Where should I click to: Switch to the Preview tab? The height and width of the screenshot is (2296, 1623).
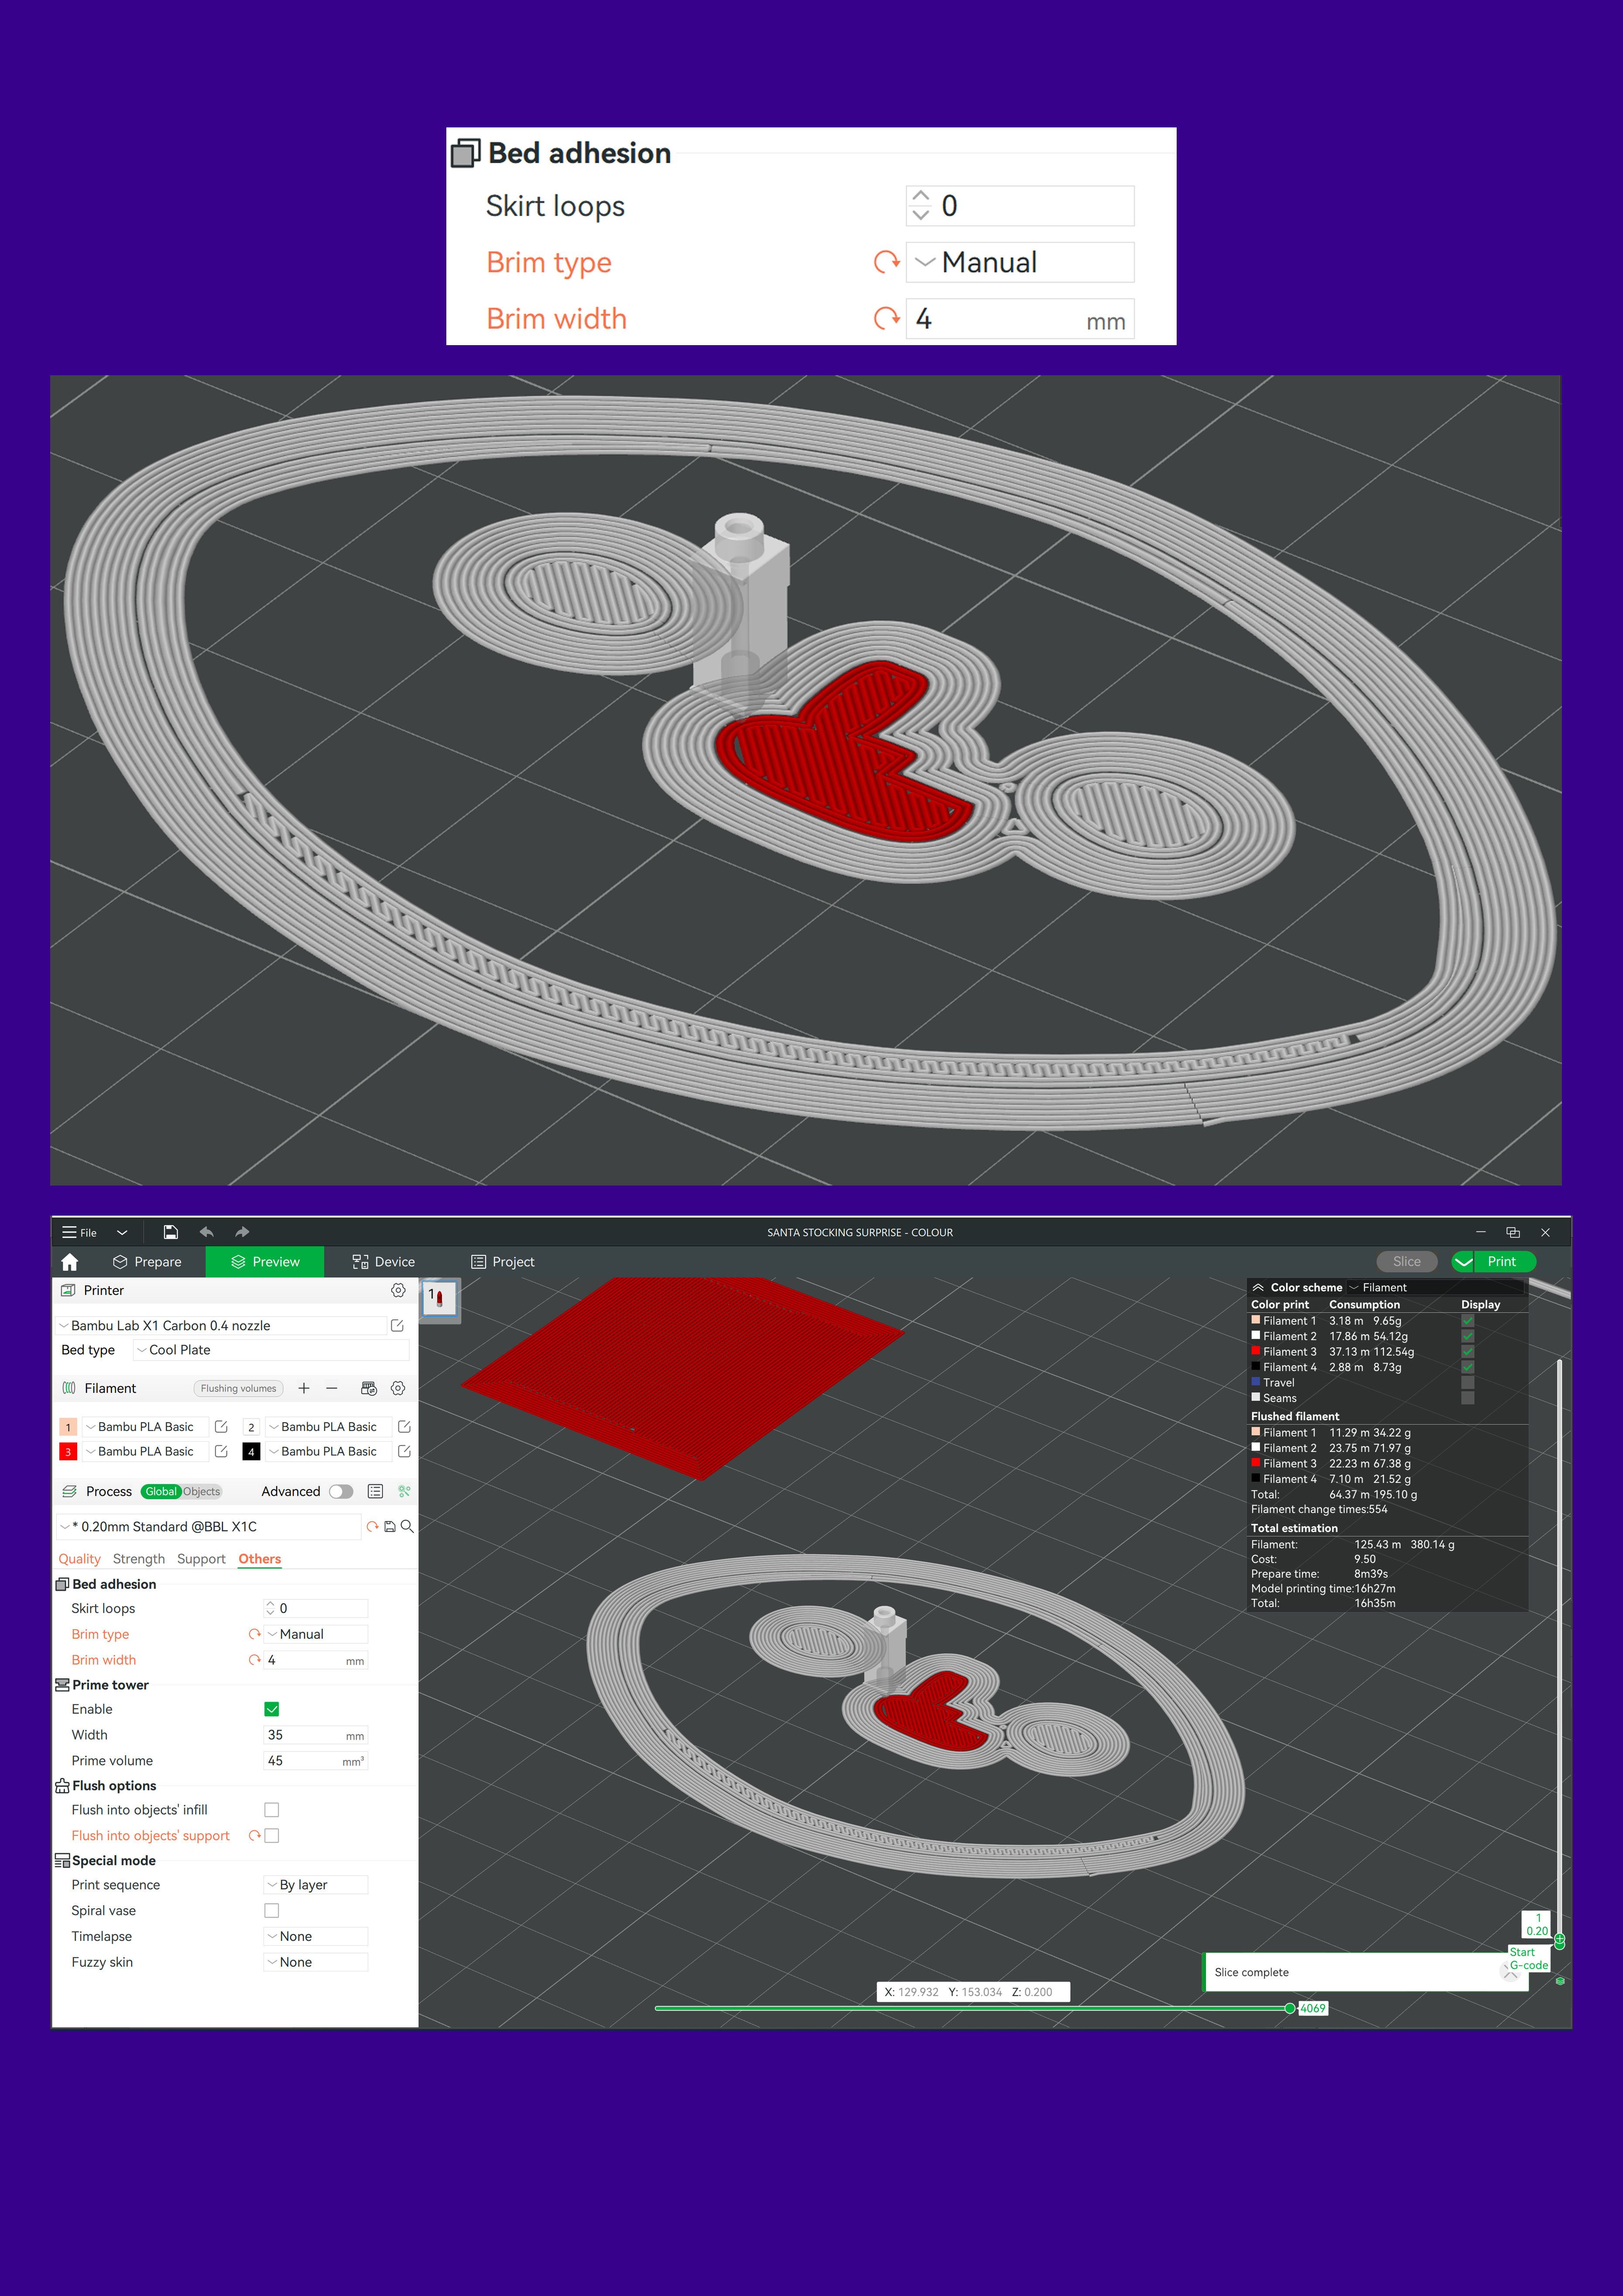click(x=265, y=1262)
